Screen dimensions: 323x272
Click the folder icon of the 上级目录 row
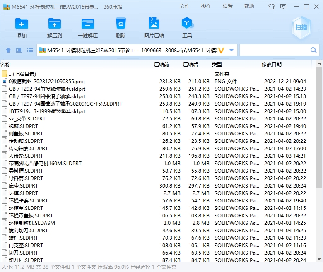5,74
